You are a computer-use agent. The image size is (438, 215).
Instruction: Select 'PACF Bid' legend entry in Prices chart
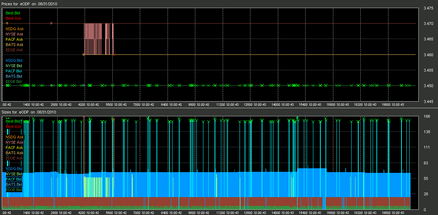coord(14,71)
